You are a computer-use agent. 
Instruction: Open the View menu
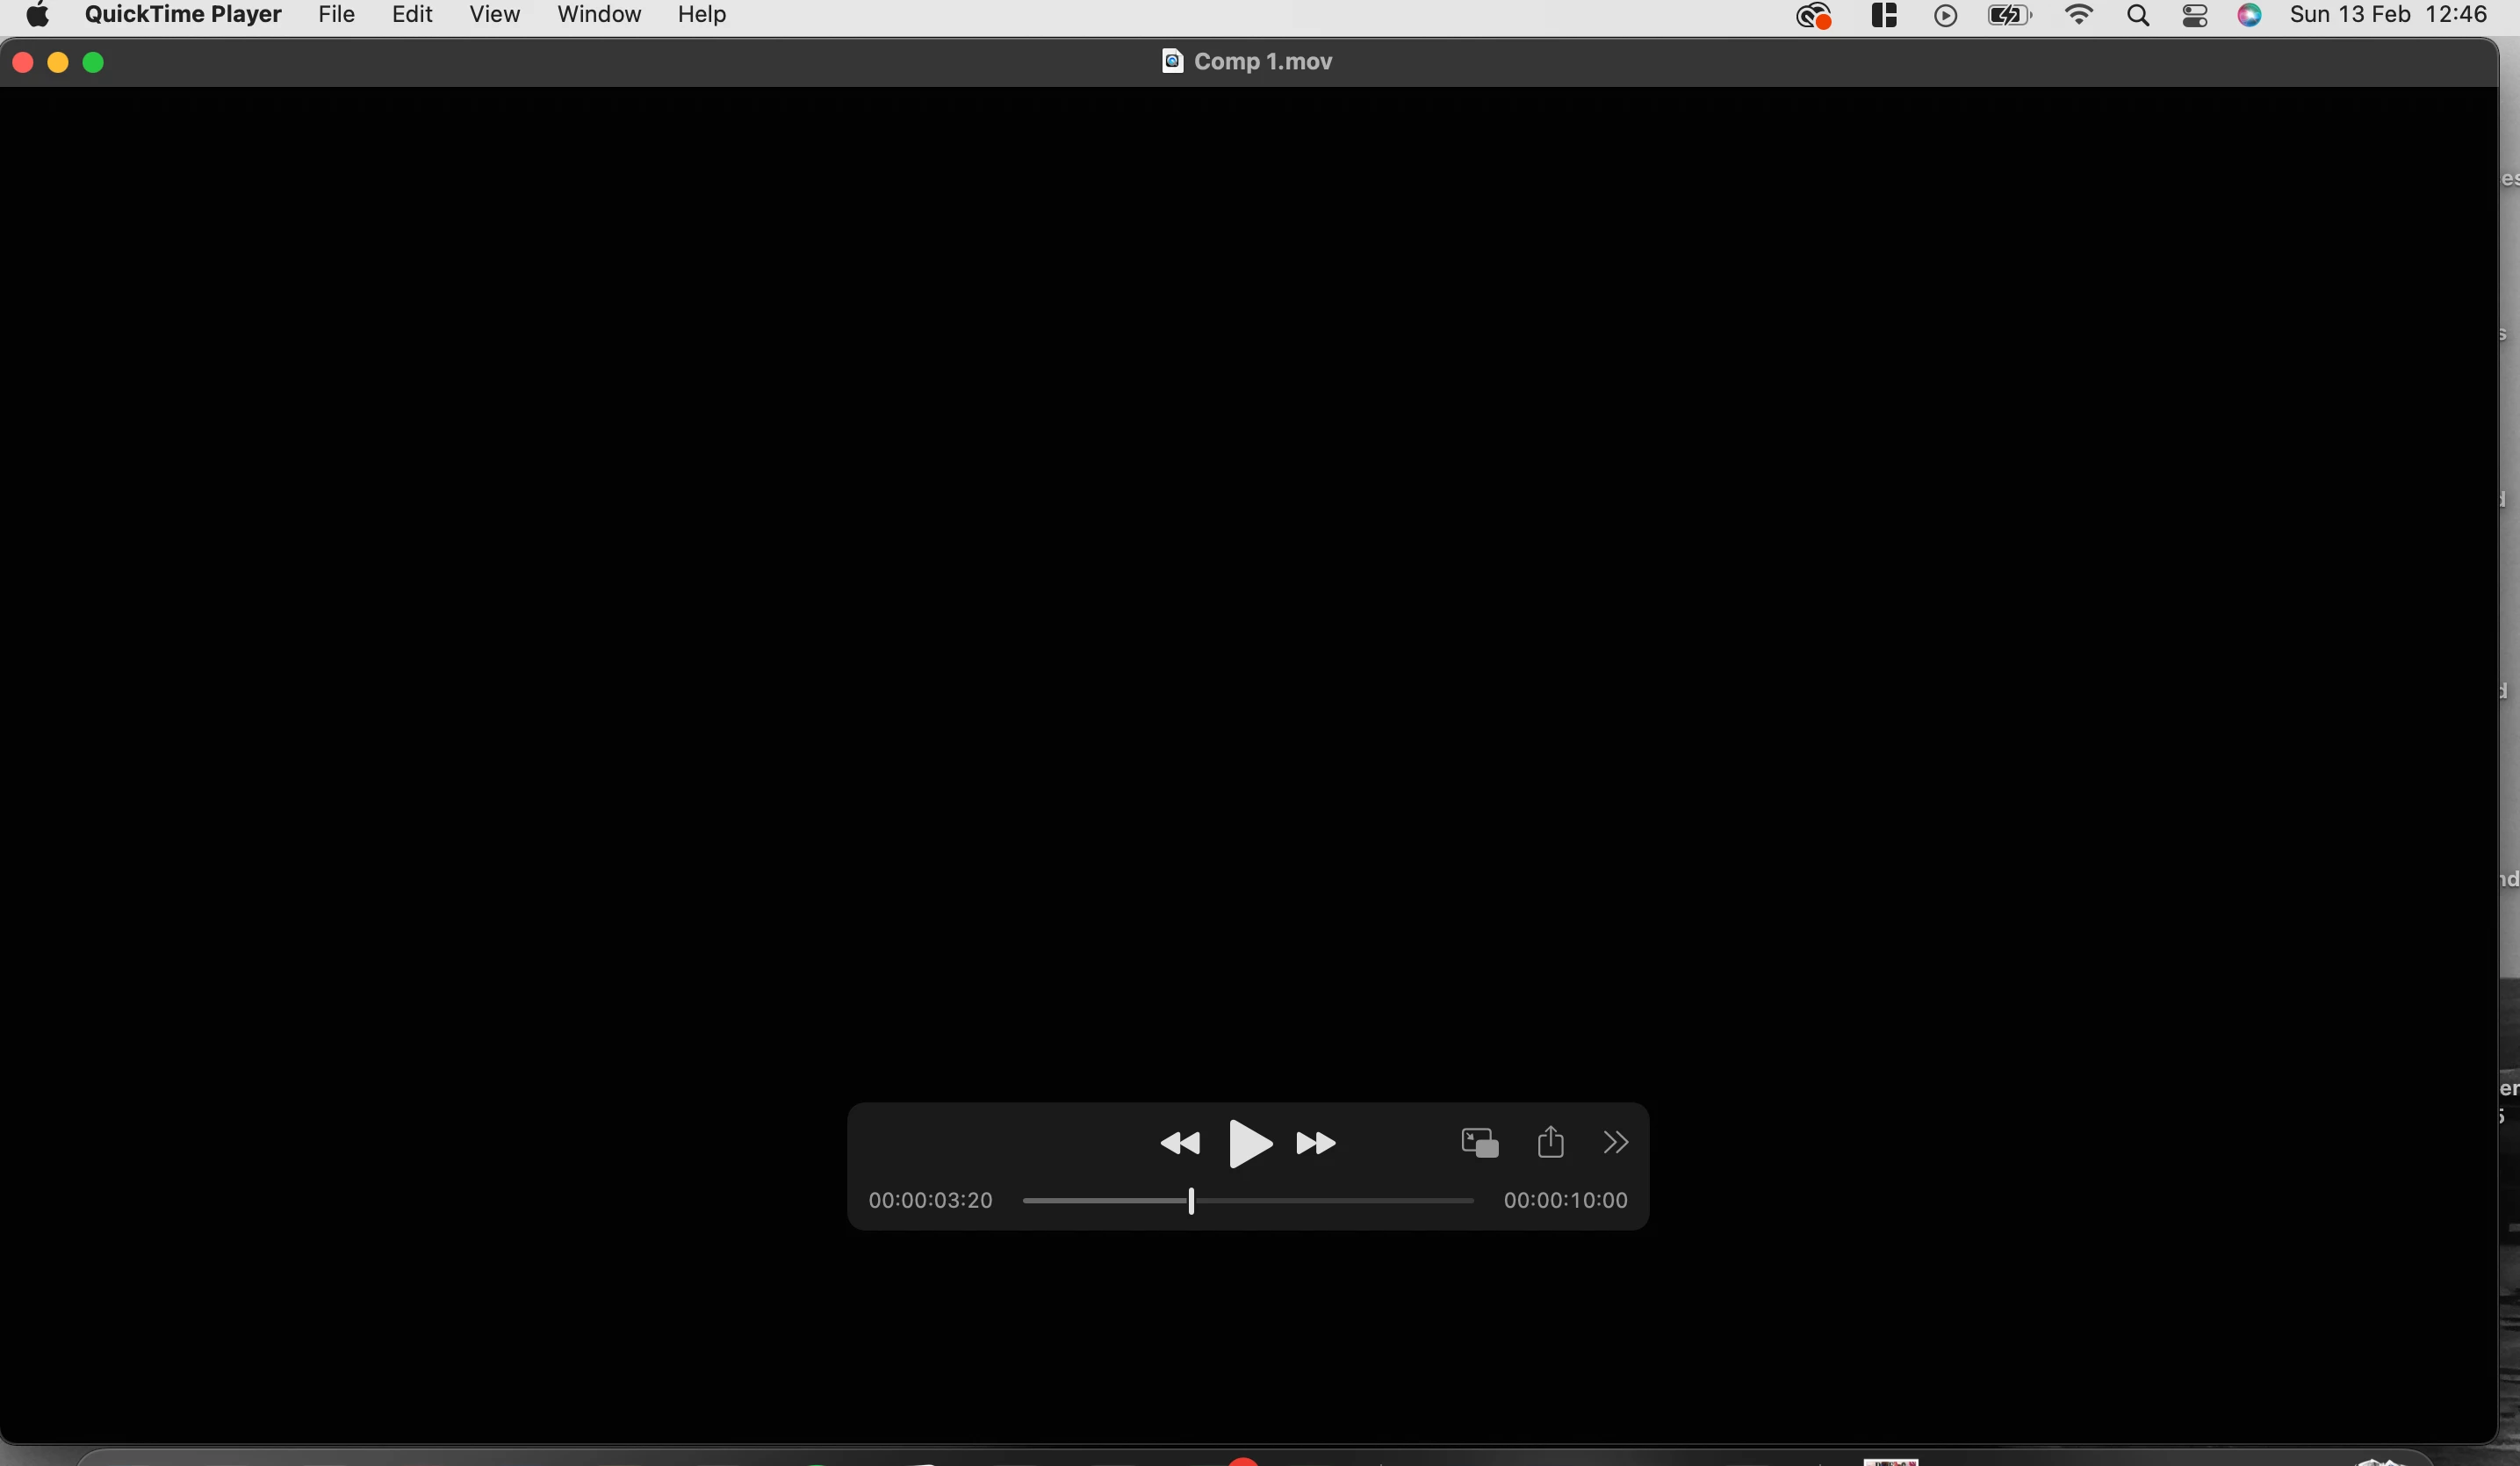494,15
